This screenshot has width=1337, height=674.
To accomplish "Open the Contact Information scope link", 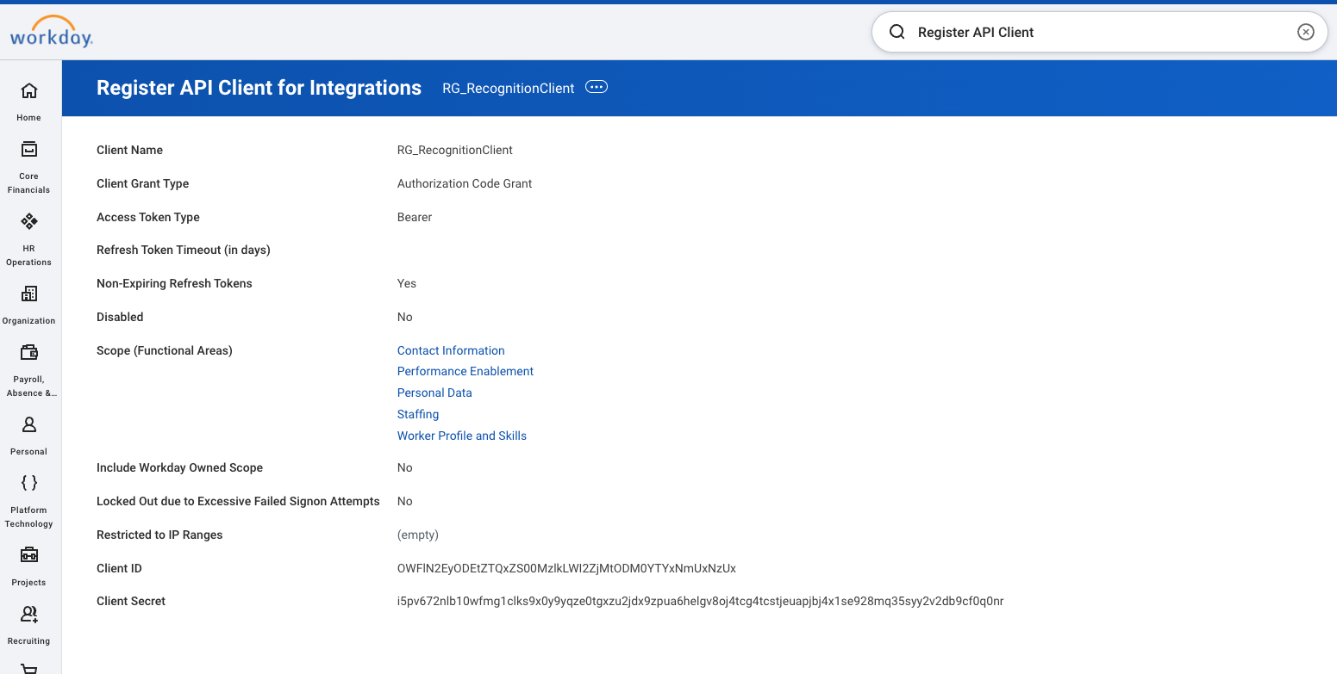I will 451,350.
